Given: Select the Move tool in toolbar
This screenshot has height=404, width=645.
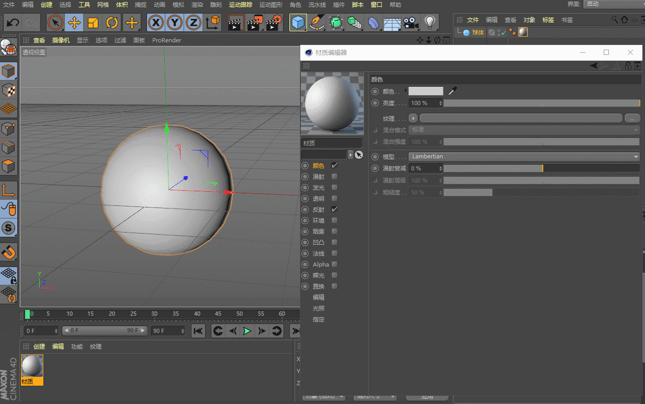Looking at the screenshot, I should click(x=74, y=22).
